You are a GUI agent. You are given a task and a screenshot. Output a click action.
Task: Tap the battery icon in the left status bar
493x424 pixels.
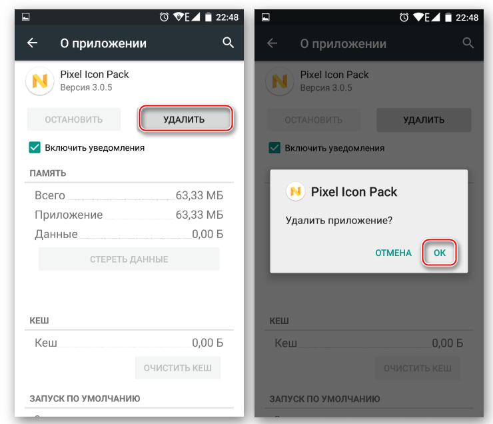click(210, 17)
